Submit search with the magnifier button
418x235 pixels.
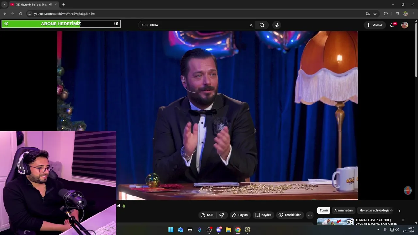point(262,25)
